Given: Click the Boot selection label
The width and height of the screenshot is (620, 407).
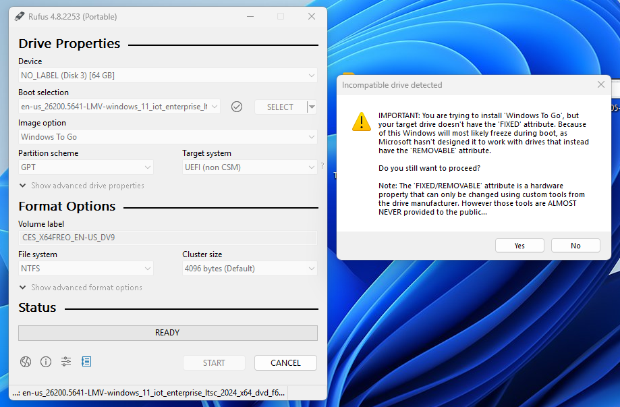Looking at the screenshot, I should coord(43,92).
